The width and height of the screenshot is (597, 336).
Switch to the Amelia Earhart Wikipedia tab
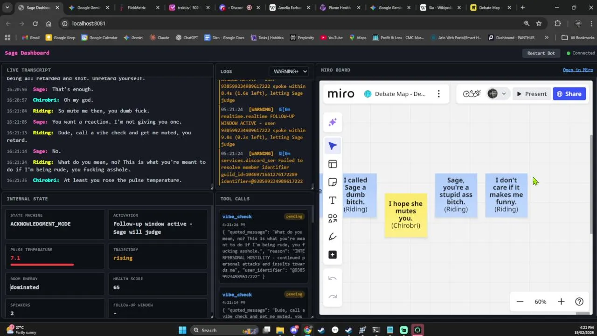click(290, 7)
